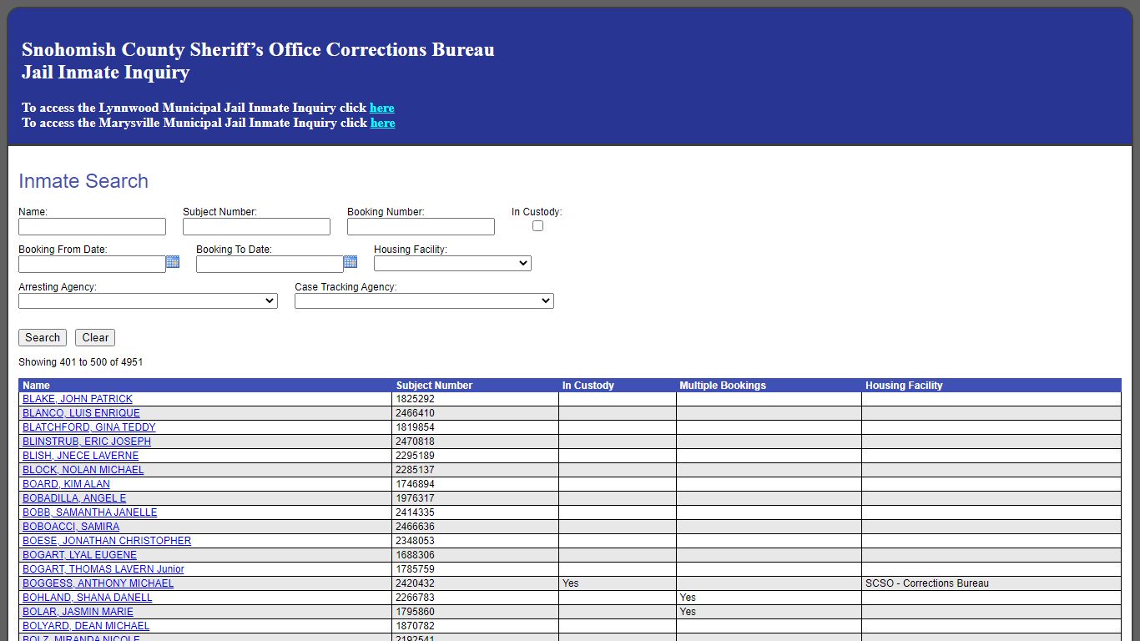
Task: Open inmate BOGART, THOMAS LAVERN Junior
Action: tap(103, 569)
